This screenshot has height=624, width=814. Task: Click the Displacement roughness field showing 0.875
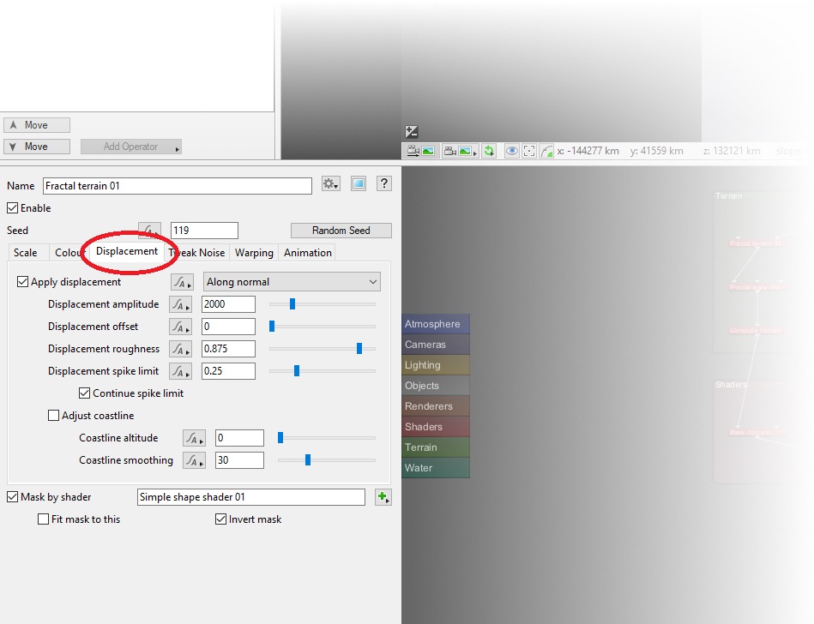(228, 349)
